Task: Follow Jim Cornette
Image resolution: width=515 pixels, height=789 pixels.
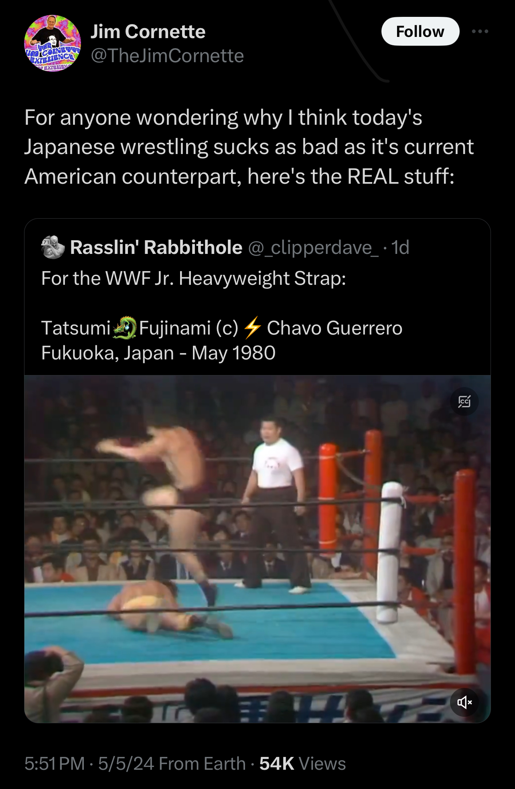Action: 420,31
